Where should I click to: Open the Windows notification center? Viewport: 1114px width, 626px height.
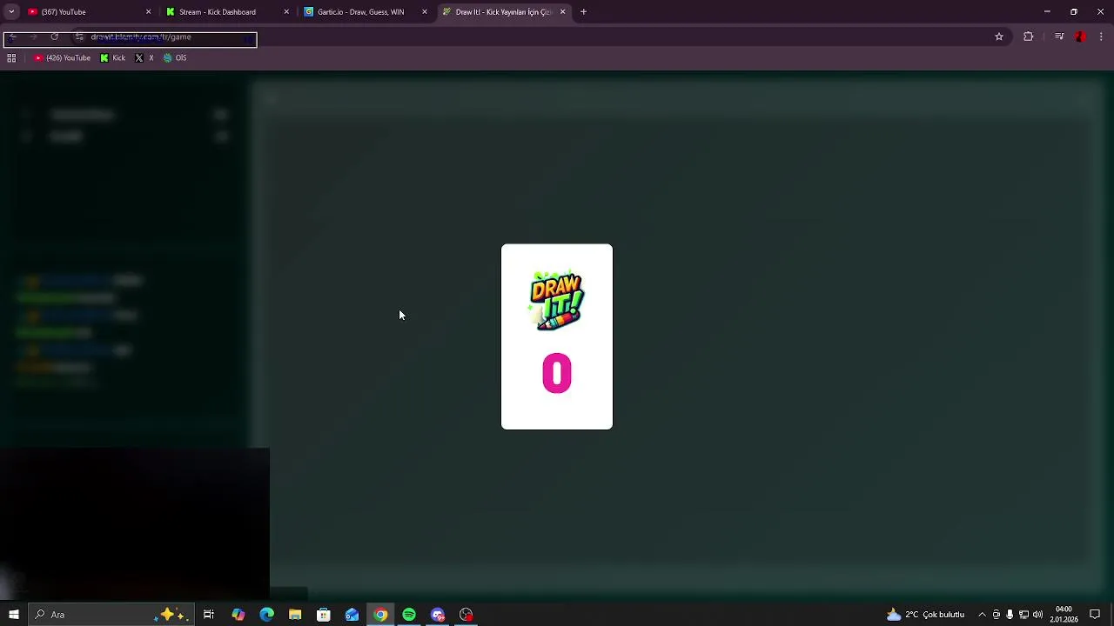1095,615
